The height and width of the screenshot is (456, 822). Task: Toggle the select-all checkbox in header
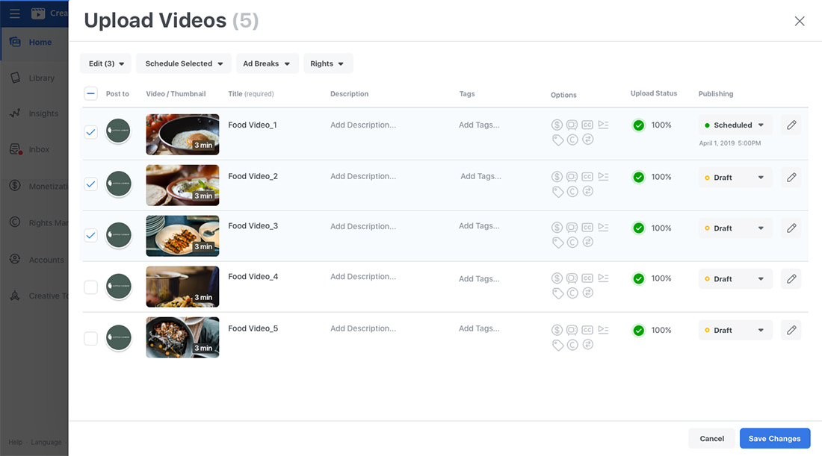click(x=90, y=94)
